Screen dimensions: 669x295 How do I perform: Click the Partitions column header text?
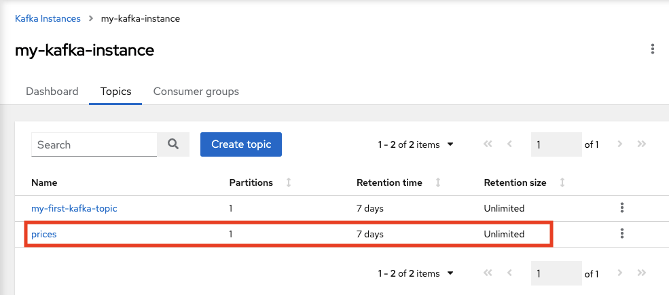tap(251, 183)
